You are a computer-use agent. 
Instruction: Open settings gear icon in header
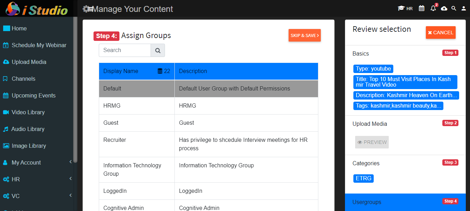86,9
